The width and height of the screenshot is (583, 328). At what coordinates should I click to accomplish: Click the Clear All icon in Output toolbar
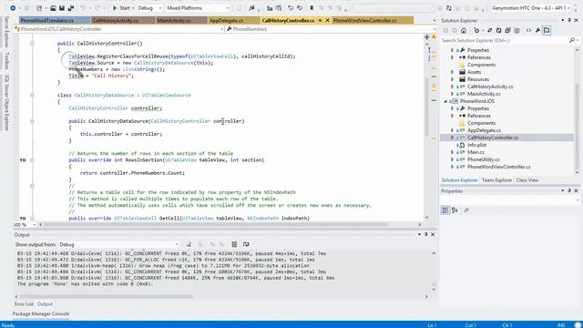tap(234, 244)
